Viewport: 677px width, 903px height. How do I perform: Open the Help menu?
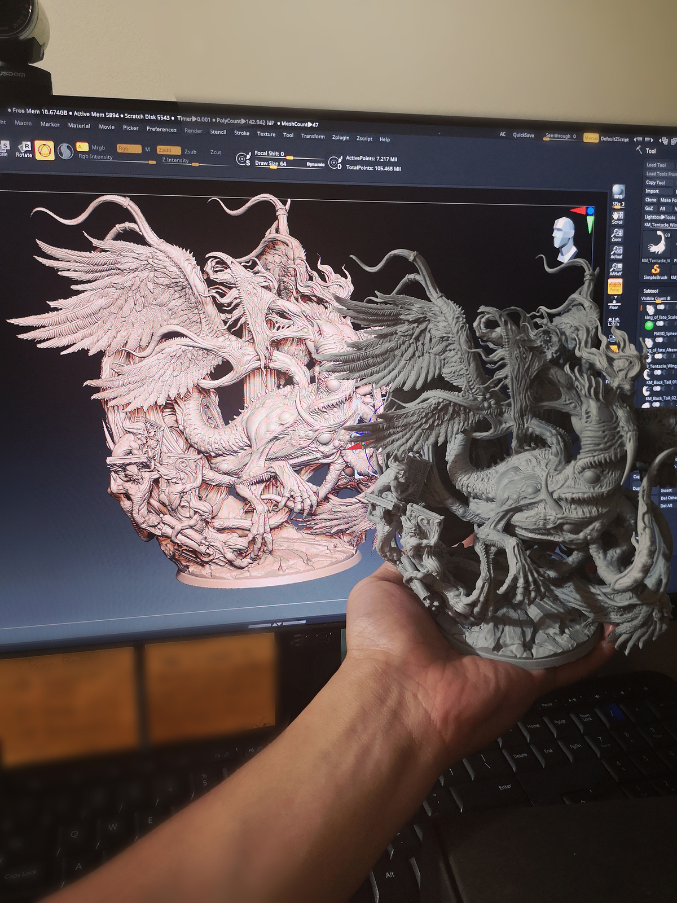point(385,139)
